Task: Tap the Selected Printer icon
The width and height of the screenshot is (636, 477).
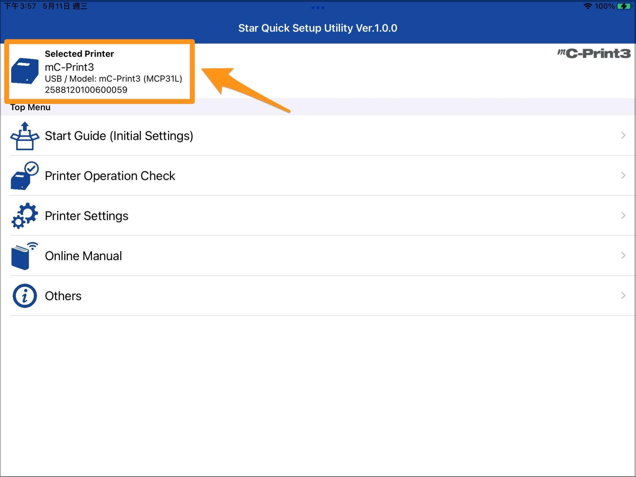Action: [x=25, y=71]
